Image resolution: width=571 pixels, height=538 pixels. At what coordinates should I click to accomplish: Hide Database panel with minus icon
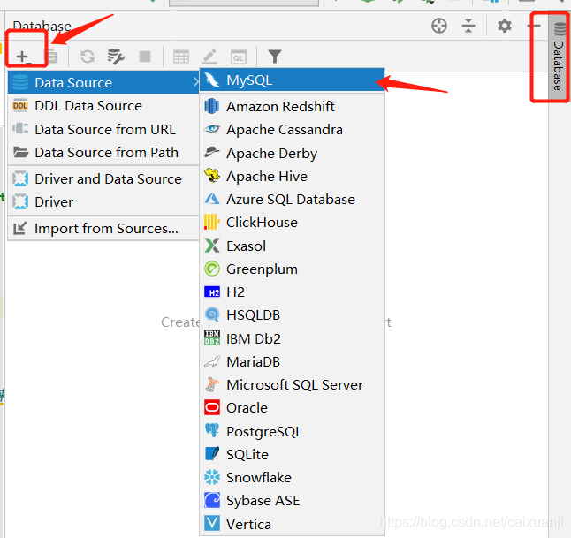pyautogui.click(x=534, y=26)
